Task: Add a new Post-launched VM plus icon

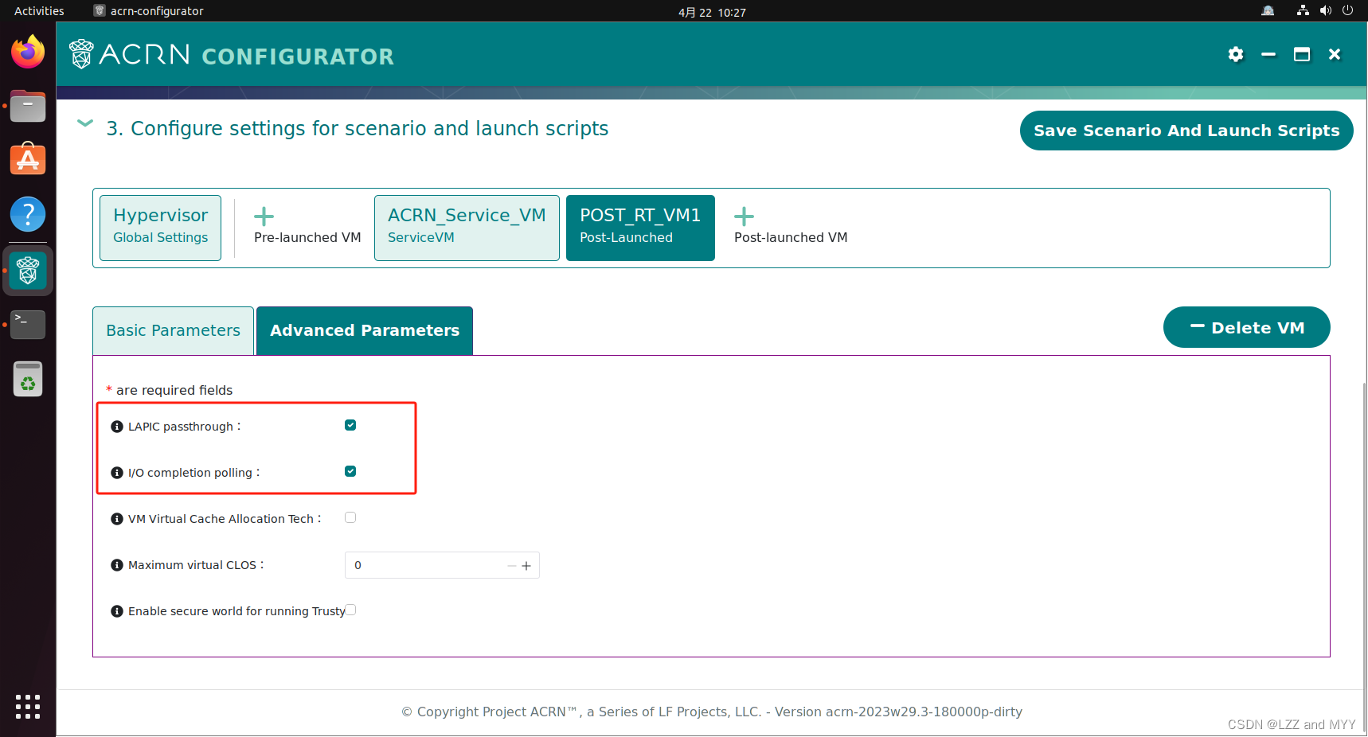Action: pyautogui.click(x=744, y=216)
